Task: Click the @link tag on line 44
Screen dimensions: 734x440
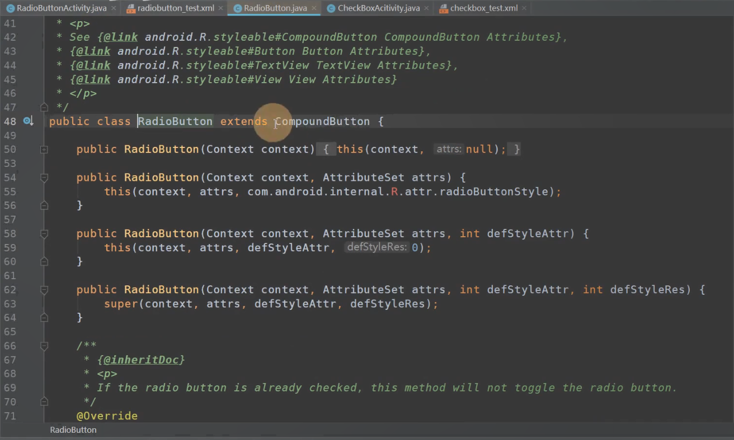Action: [x=93, y=65]
